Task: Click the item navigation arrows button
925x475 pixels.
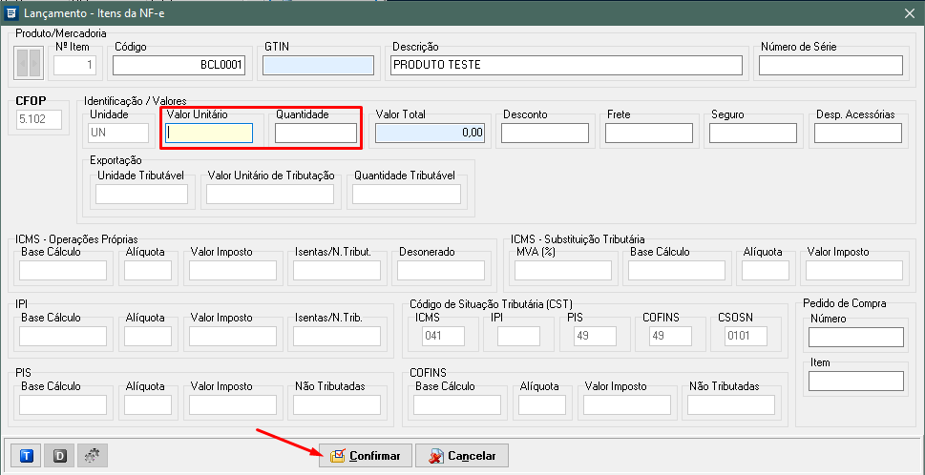Action: (x=30, y=64)
